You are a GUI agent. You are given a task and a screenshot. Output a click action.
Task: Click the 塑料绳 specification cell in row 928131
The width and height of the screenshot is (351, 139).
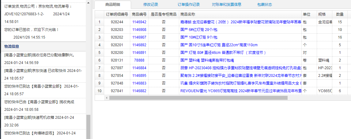click(x=325, y=60)
